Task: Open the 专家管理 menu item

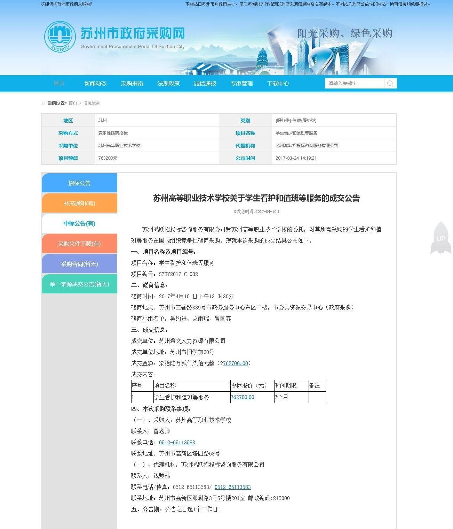Action: (x=241, y=83)
